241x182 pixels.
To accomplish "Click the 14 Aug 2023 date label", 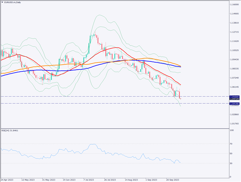I will pyautogui.click(x=131, y=180).
